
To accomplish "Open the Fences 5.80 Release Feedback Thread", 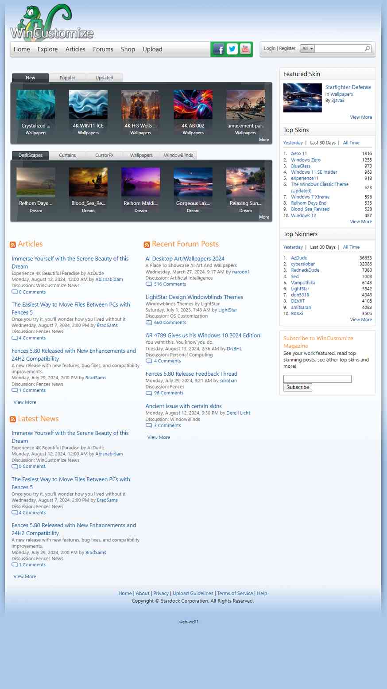I will (192, 374).
